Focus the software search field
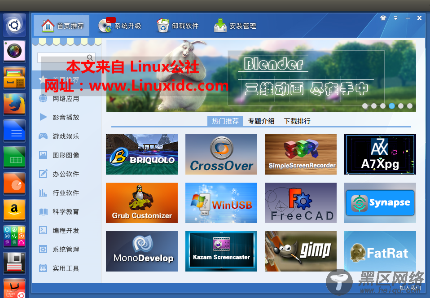Viewport: 430px width, 298px height. click(x=66, y=57)
